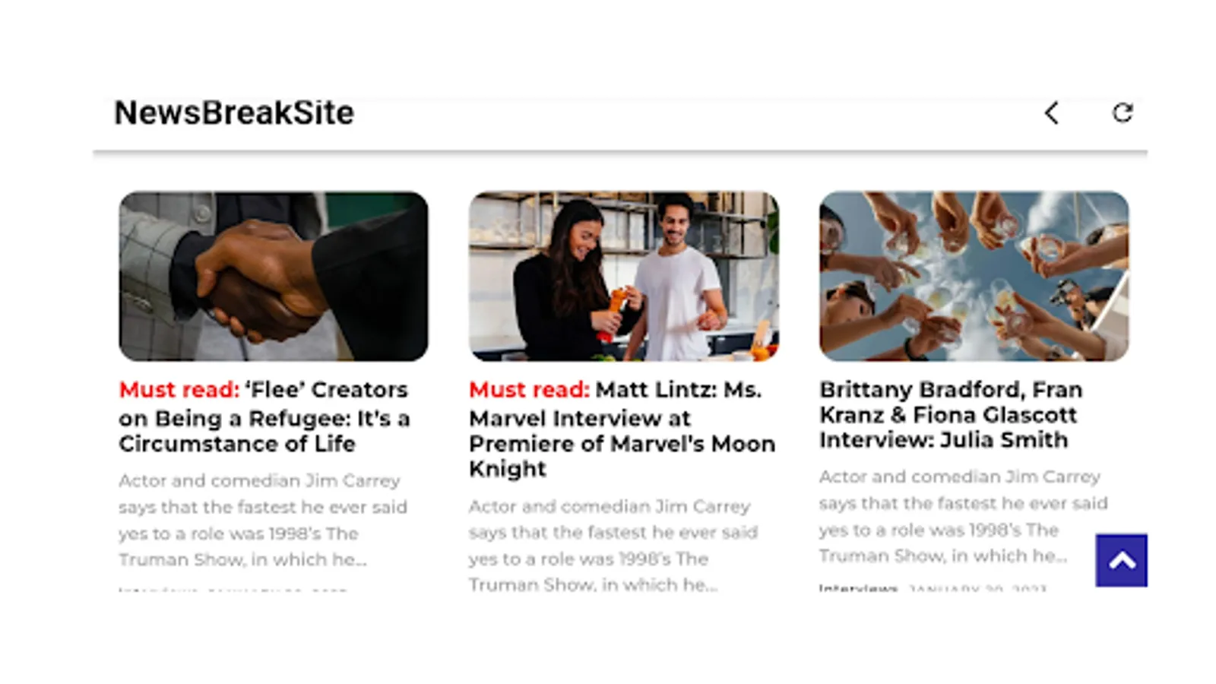Image resolution: width=1216 pixels, height=684 pixels.
Task: Open the handshake article thumbnail
Action: click(274, 276)
